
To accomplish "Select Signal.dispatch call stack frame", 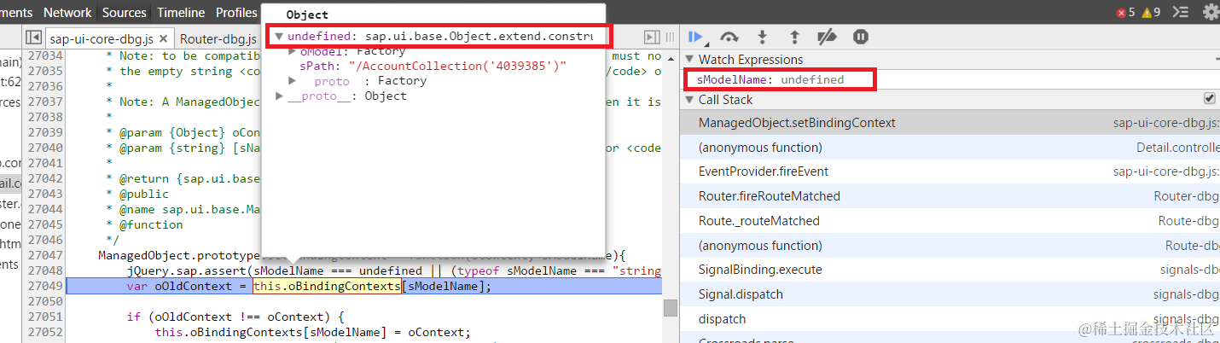I will tap(950, 294).
